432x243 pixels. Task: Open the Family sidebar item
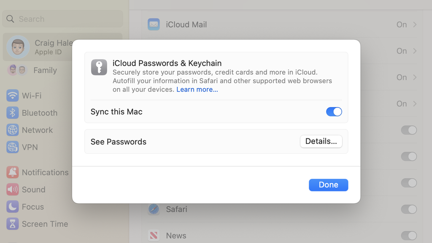[45, 70]
